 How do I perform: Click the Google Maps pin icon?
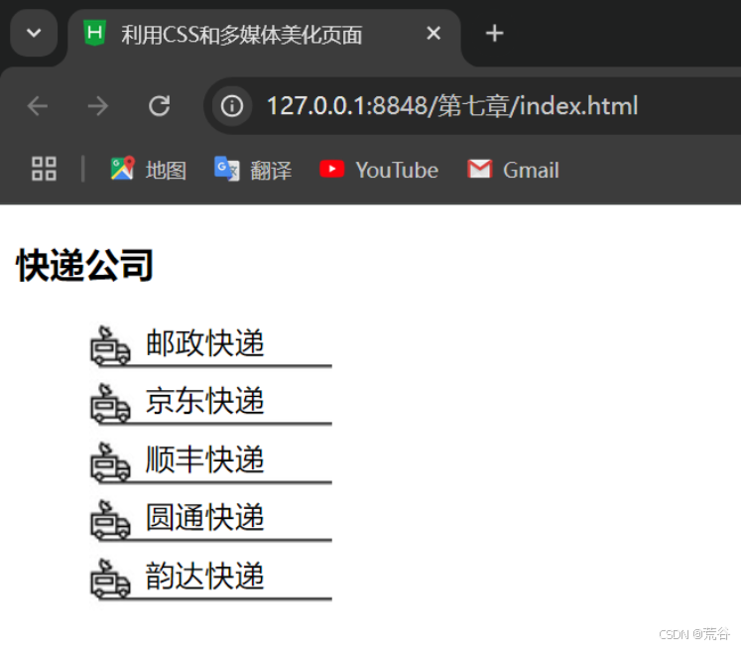[122, 169]
